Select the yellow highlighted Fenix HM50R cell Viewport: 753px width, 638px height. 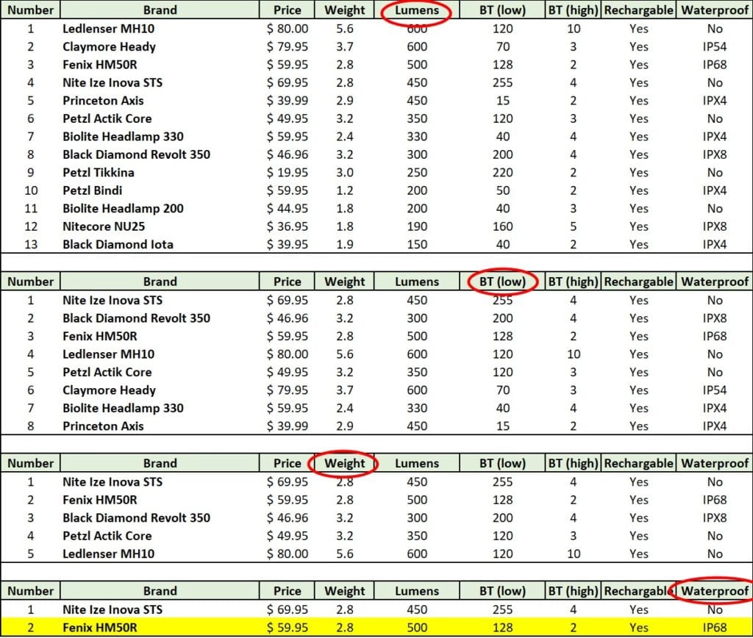[x=99, y=628]
